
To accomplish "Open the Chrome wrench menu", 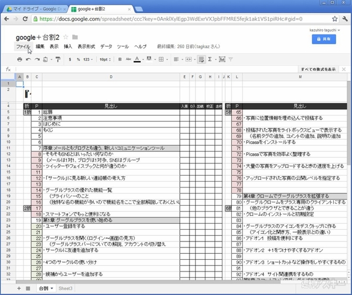I will (346, 19).
